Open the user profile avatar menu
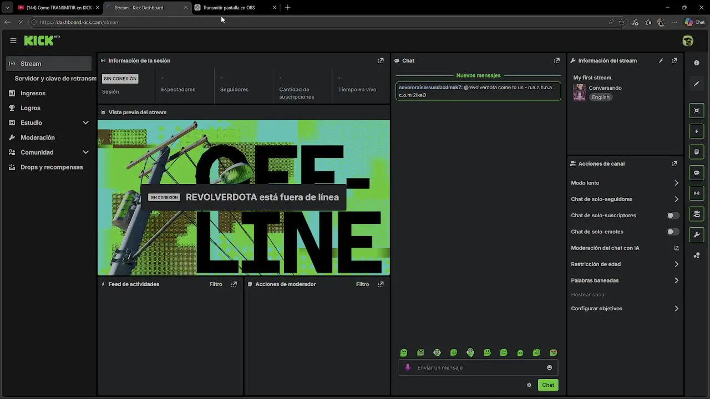The height and width of the screenshot is (399, 710). tap(688, 40)
